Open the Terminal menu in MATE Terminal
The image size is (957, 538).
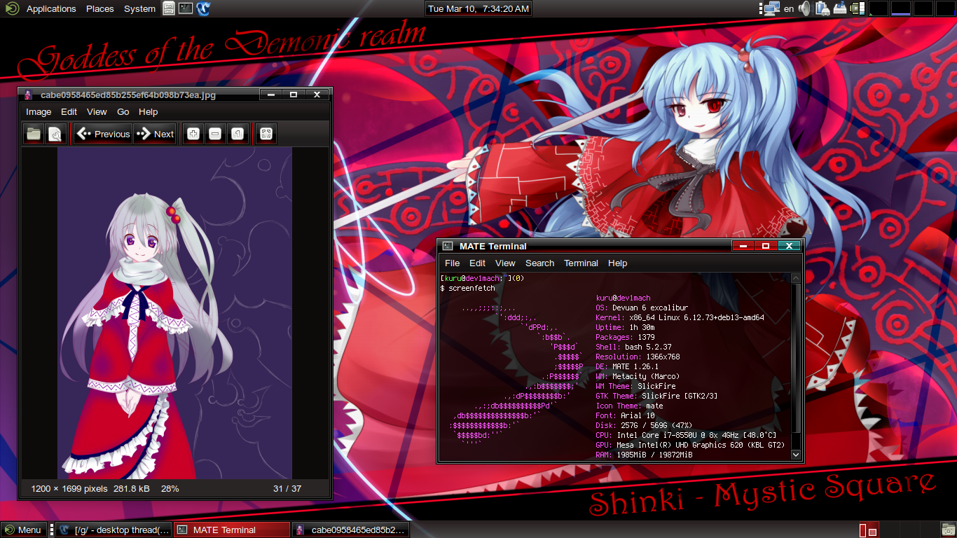[581, 263]
